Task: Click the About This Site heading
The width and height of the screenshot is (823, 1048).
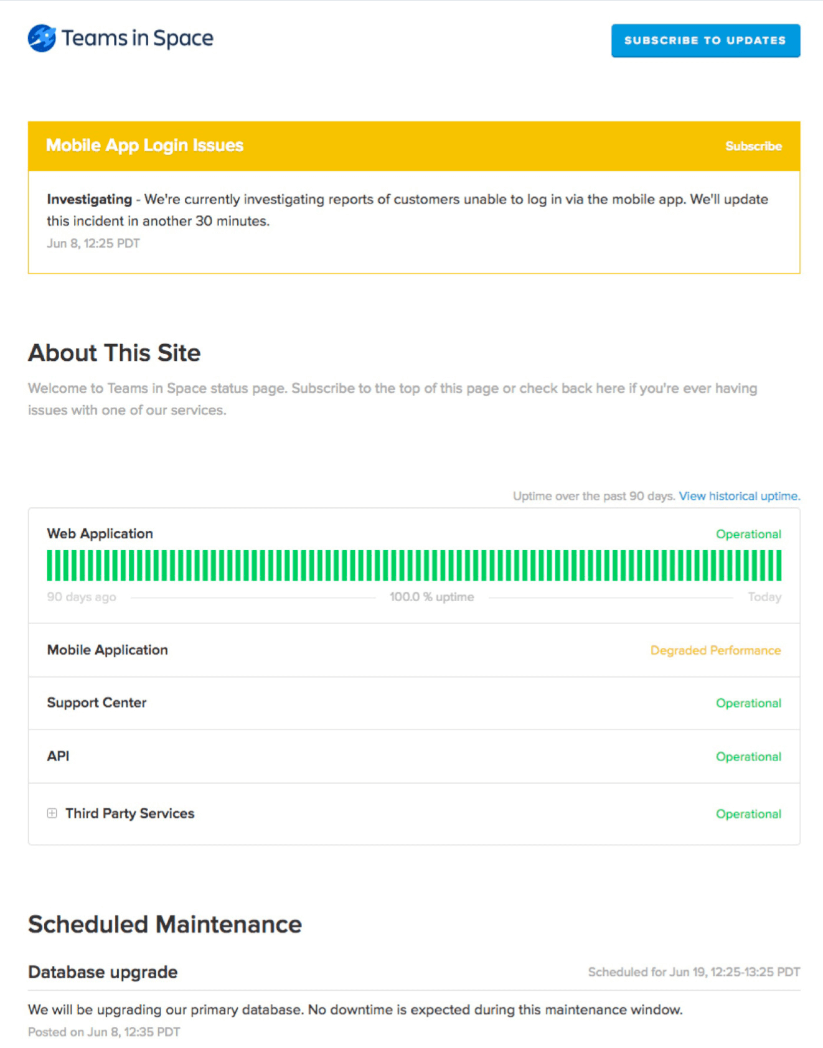Action: [113, 352]
